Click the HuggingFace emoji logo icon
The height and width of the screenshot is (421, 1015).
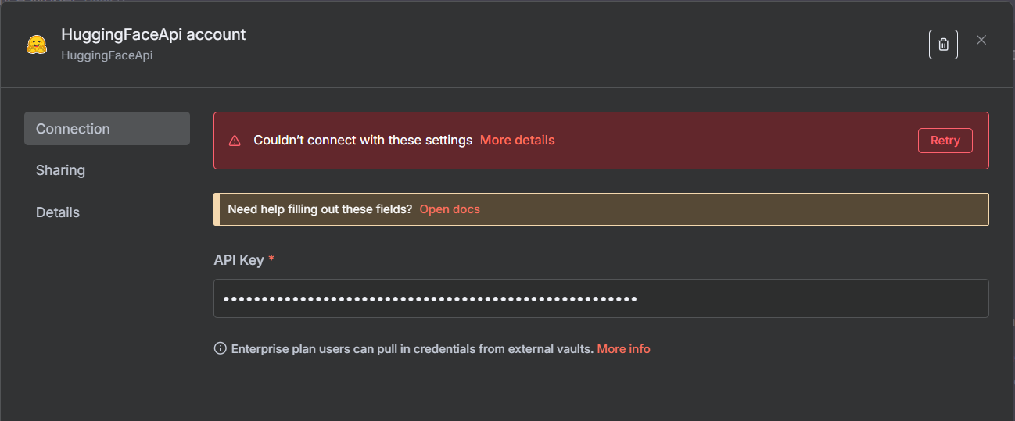point(37,45)
